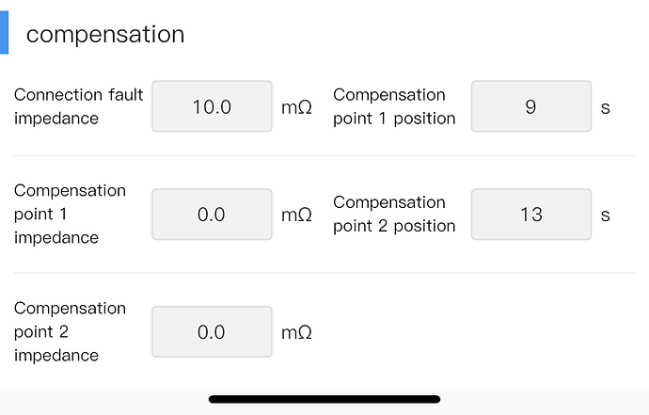Tap the home indicator bar at bottom
Image resolution: width=649 pixels, height=415 pixels.
tap(324, 399)
